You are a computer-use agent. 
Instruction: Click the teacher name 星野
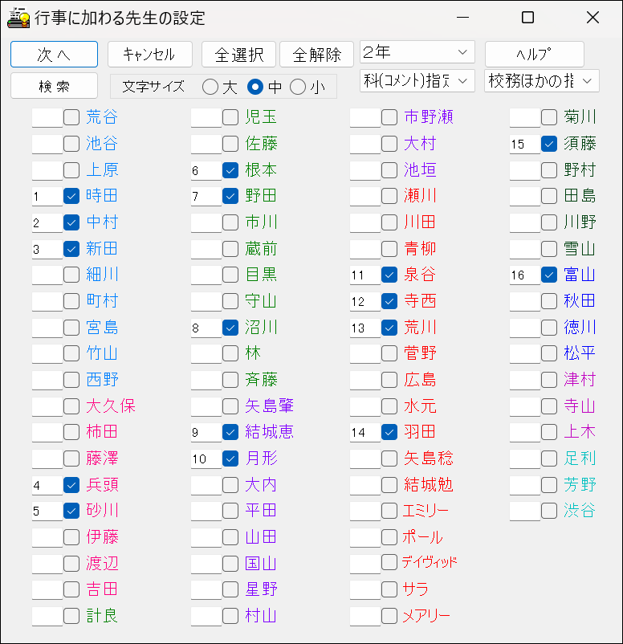point(261,589)
